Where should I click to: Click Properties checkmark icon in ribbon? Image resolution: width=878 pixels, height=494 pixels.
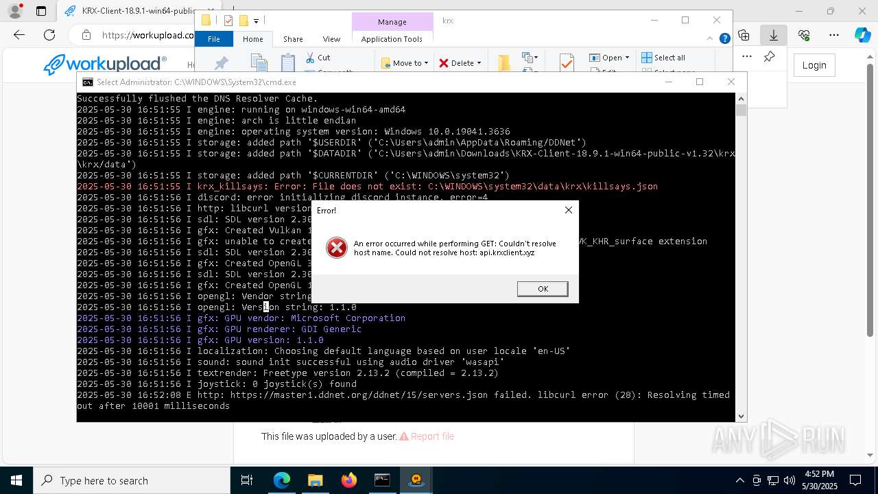(567, 63)
